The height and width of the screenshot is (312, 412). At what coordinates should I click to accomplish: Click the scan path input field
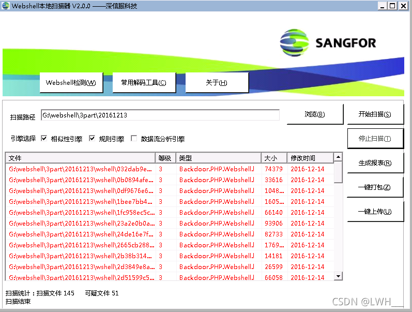[160, 115]
